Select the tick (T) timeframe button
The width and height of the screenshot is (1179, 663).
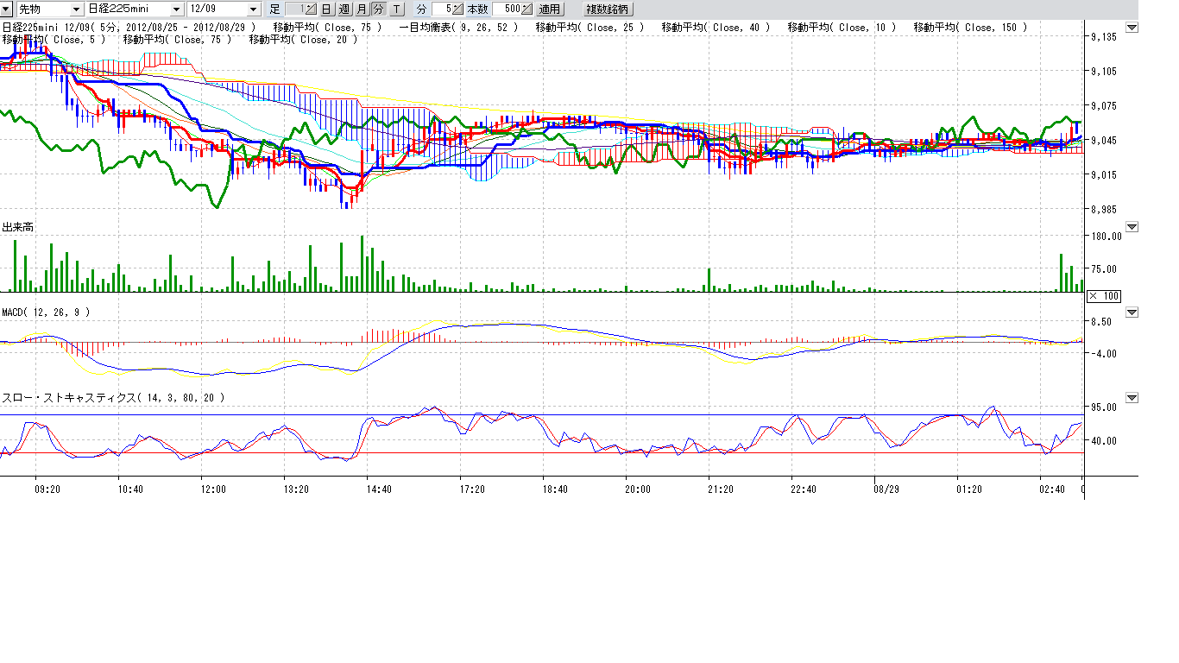tap(396, 9)
